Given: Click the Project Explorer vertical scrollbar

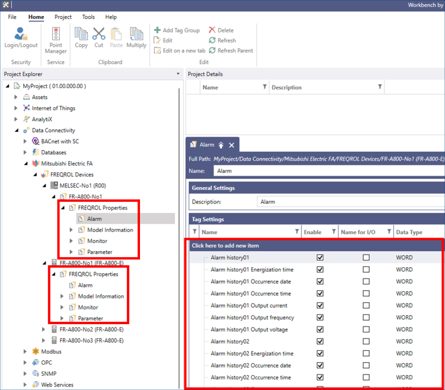Looking at the screenshot, I should tap(179, 239).
